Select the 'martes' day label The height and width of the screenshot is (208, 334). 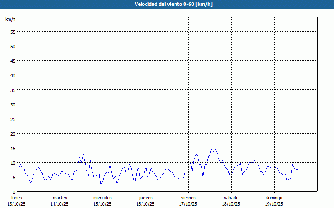click(x=60, y=198)
